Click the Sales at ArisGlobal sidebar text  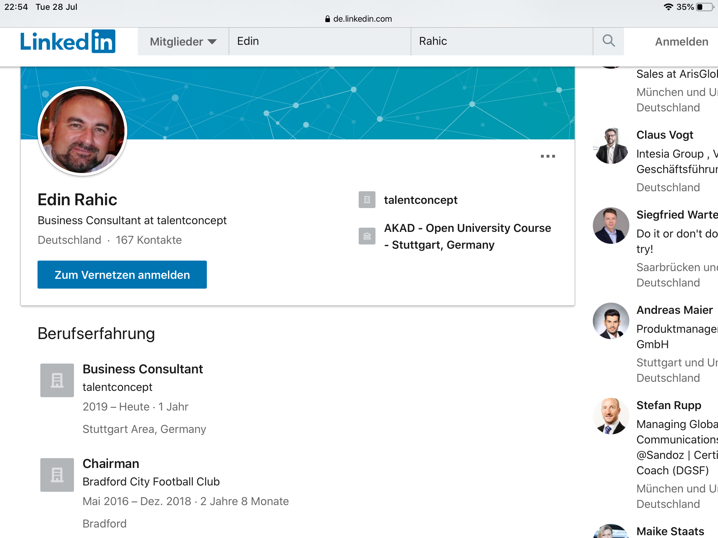coord(677,74)
